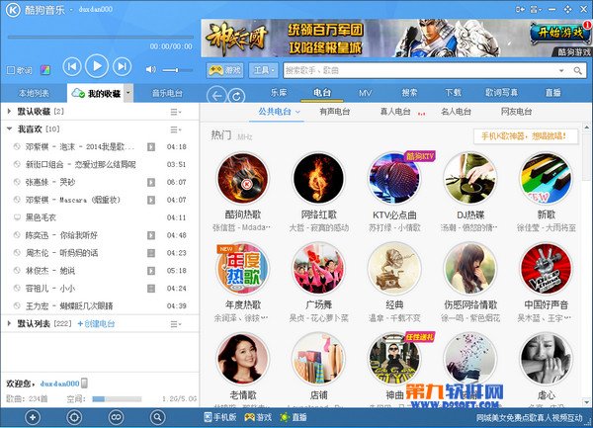Switch to 有声电台 section

pyautogui.click(x=335, y=112)
